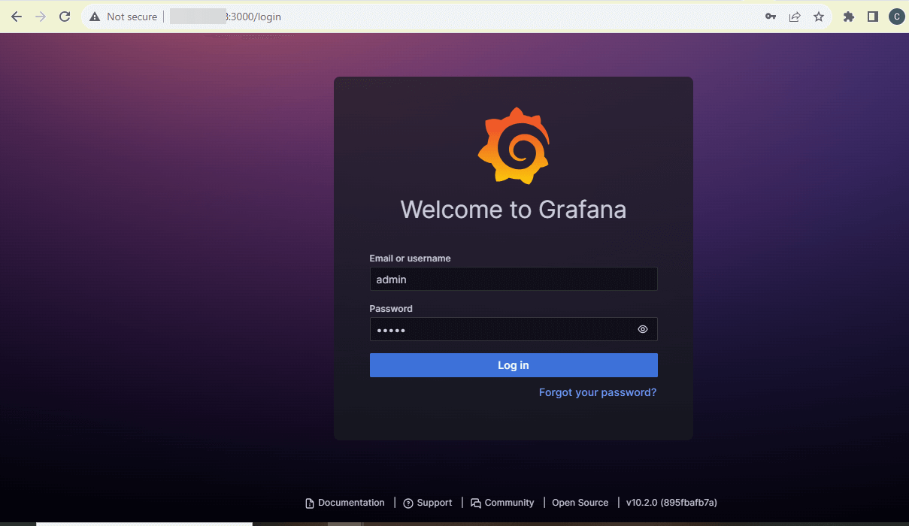Open the browser side panel icon
Image resolution: width=909 pixels, height=526 pixels.
point(872,16)
